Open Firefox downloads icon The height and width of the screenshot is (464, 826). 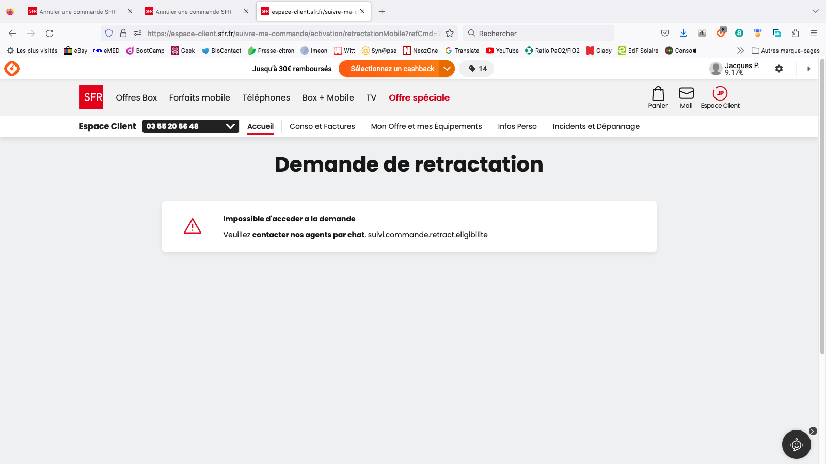pyautogui.click(x=684, y=33)
